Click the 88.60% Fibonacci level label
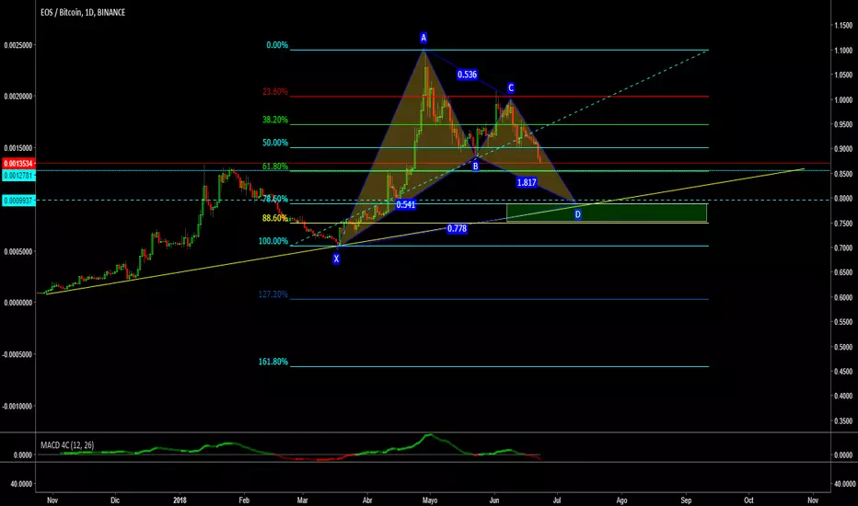This screenshot has width=858, height=506. pos(275,218)
